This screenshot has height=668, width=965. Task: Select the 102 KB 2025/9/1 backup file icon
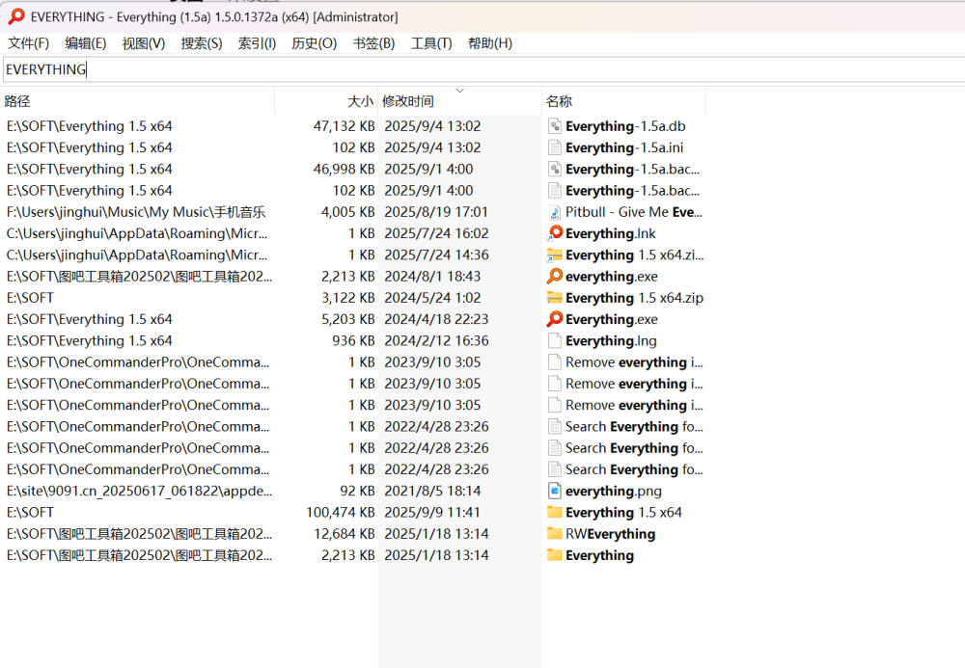tap(555, 191)
